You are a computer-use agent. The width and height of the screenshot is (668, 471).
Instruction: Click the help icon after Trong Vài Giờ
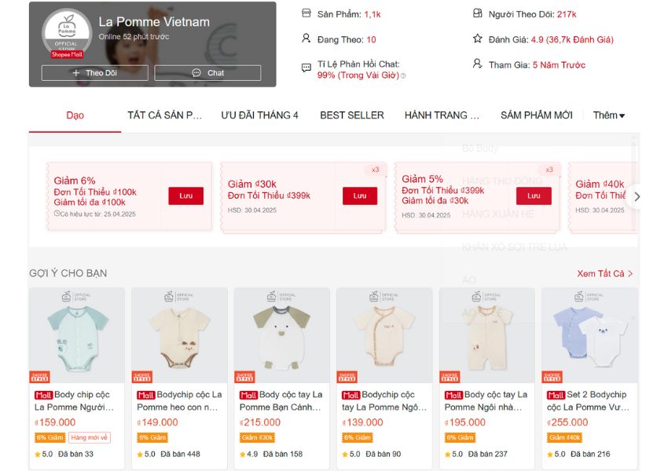pyautogui.click(x=403, y=75)
